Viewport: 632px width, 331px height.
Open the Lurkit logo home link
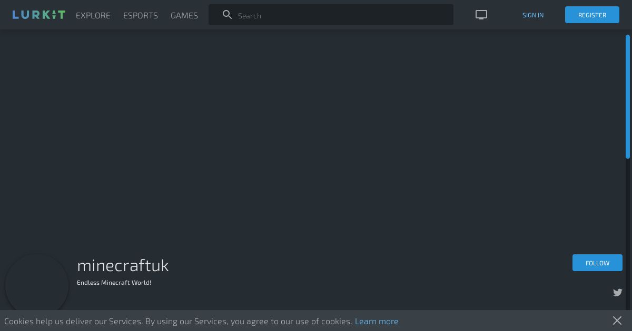pyautogui.click(x=39, y=15)
